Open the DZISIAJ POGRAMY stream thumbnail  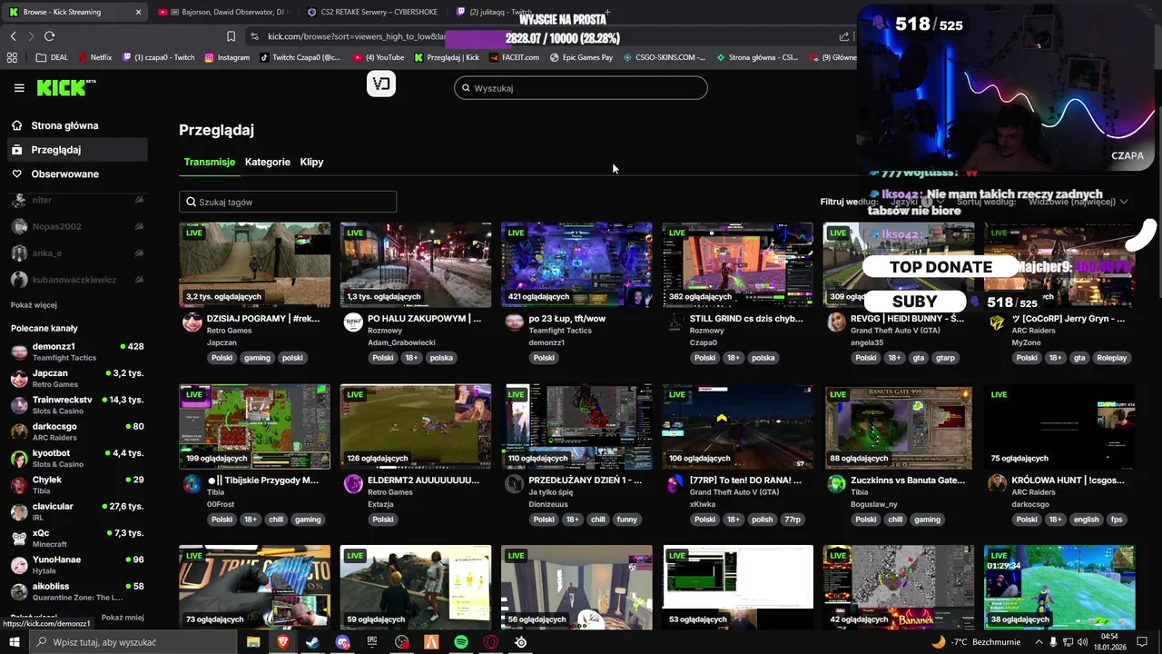tap(255, 264)
